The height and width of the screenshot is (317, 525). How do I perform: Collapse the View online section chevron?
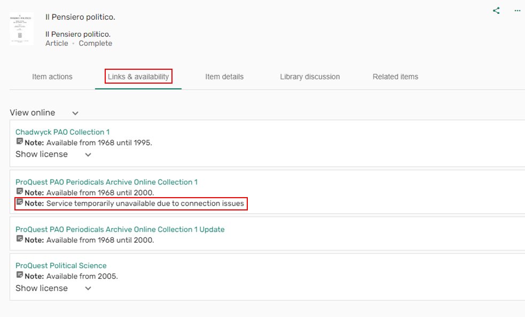click(x=75, y=113)
